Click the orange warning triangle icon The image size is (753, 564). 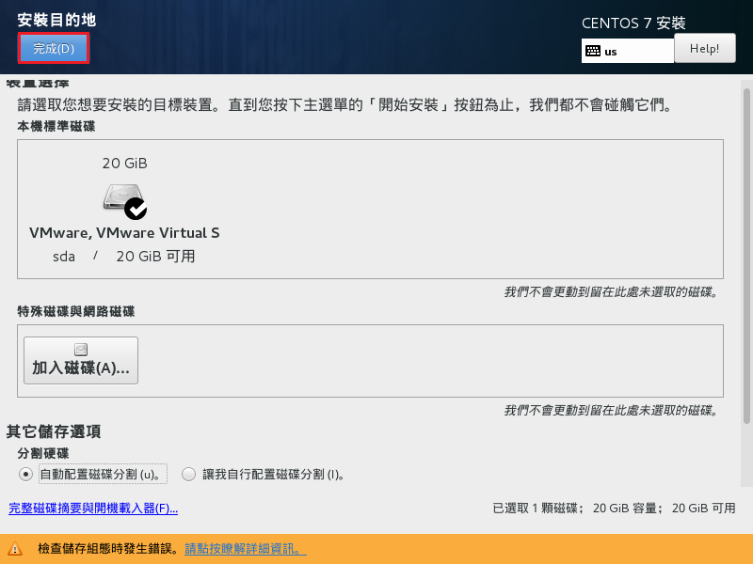(x=15, y=548)
